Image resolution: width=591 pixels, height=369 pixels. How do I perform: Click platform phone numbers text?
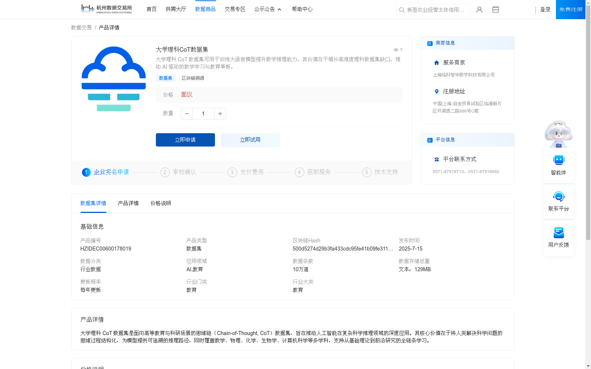click(x=466, y=172)
